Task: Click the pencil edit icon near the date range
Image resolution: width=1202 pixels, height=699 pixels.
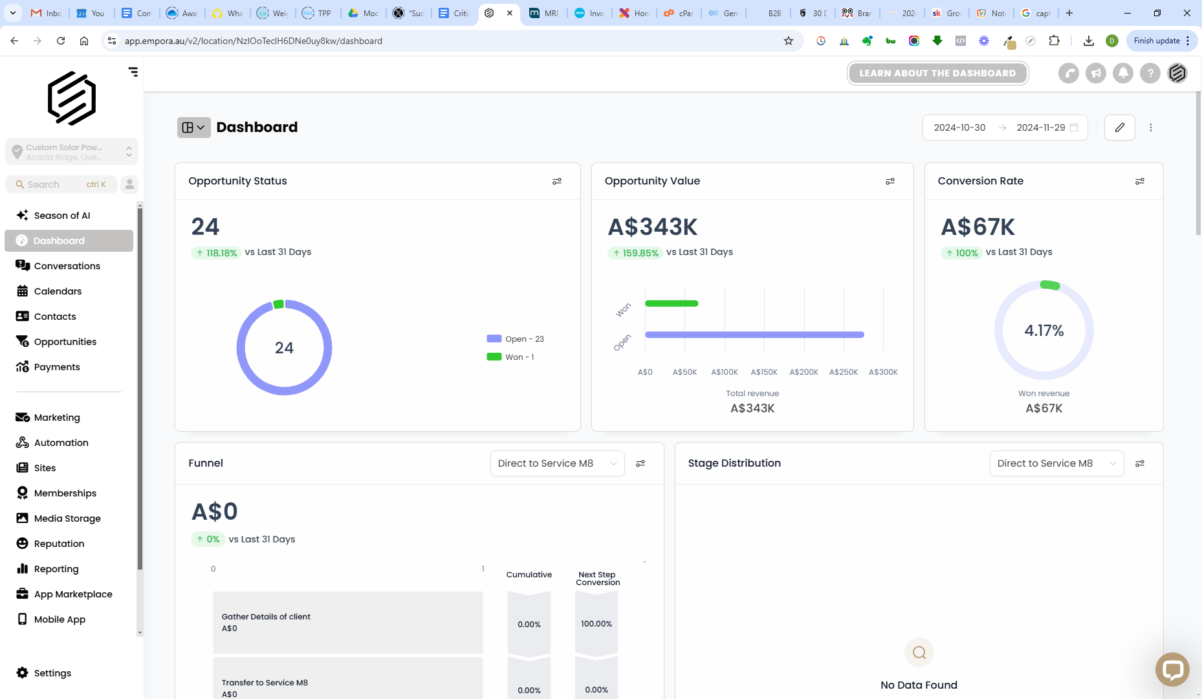Action: pos(1119,128)
